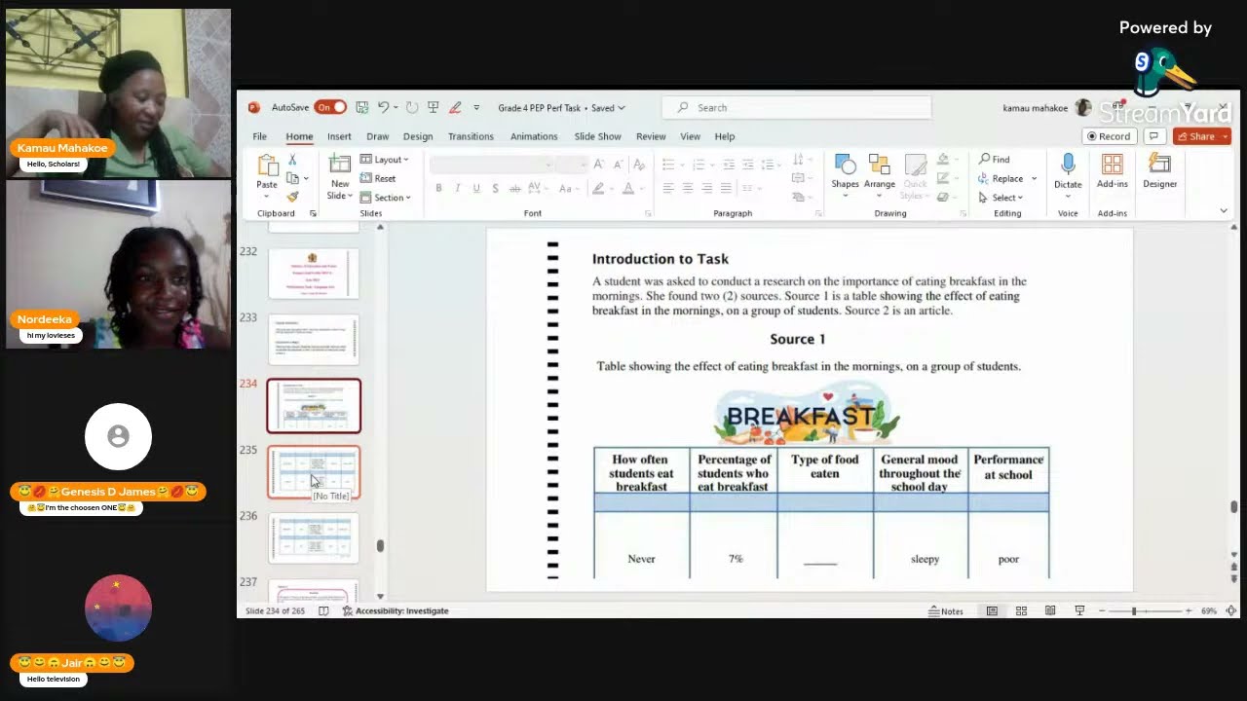Screen dimensions: 1247x701
Task: Click the Format Painter brush icon
Action: (x=292, y=197)
